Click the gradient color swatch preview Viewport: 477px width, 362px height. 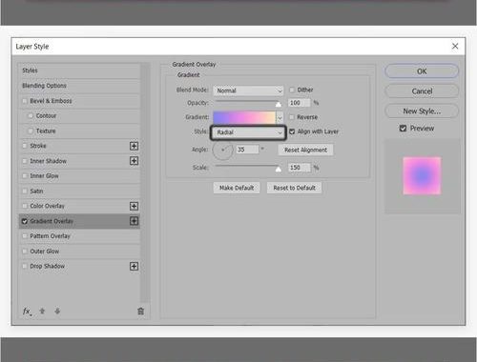pos(244,117)
